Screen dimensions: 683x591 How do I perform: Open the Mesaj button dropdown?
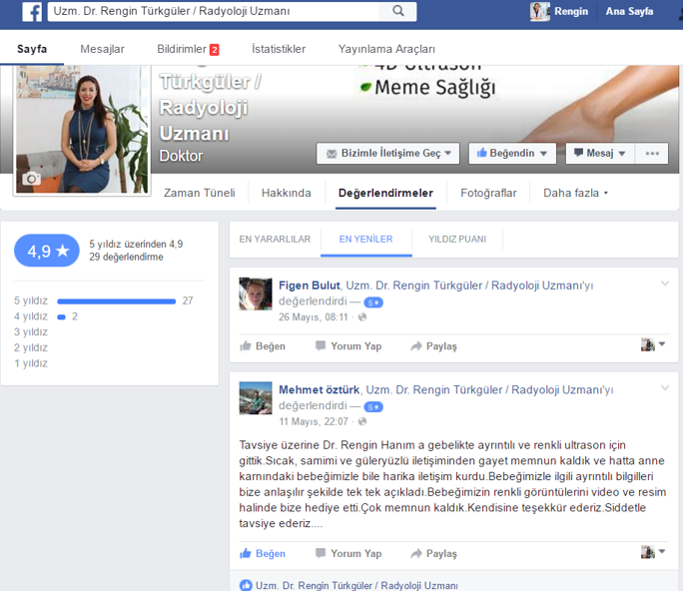point(600,154)
